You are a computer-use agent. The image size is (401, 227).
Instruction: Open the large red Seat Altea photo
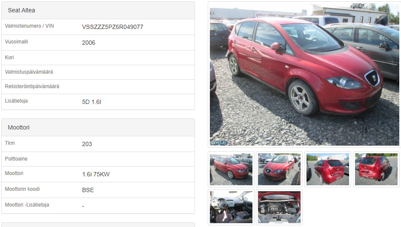pyautogui.click(x=304, y=75)
